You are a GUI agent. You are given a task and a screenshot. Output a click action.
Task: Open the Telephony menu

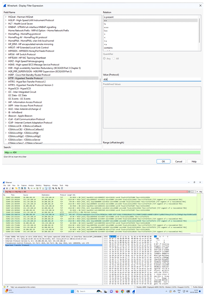(47, 185)
